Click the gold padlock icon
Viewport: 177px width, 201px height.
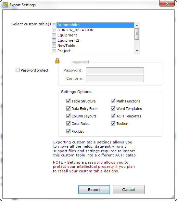(57, 61)
